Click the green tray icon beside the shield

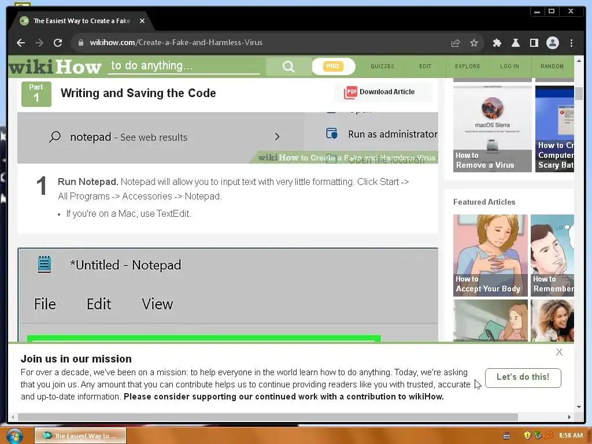tap(538, 436)
